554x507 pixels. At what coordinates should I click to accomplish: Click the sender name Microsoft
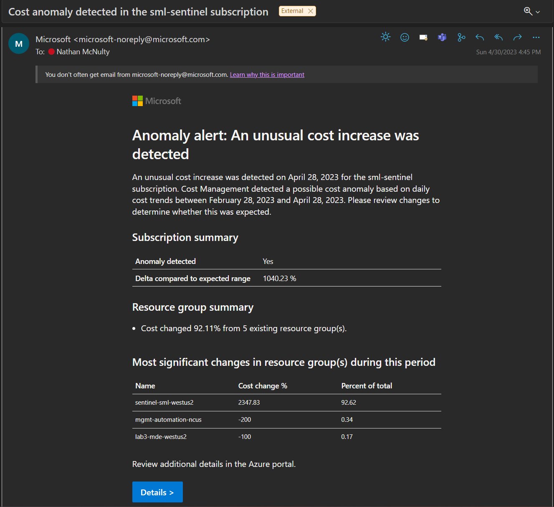pos(53,39)
